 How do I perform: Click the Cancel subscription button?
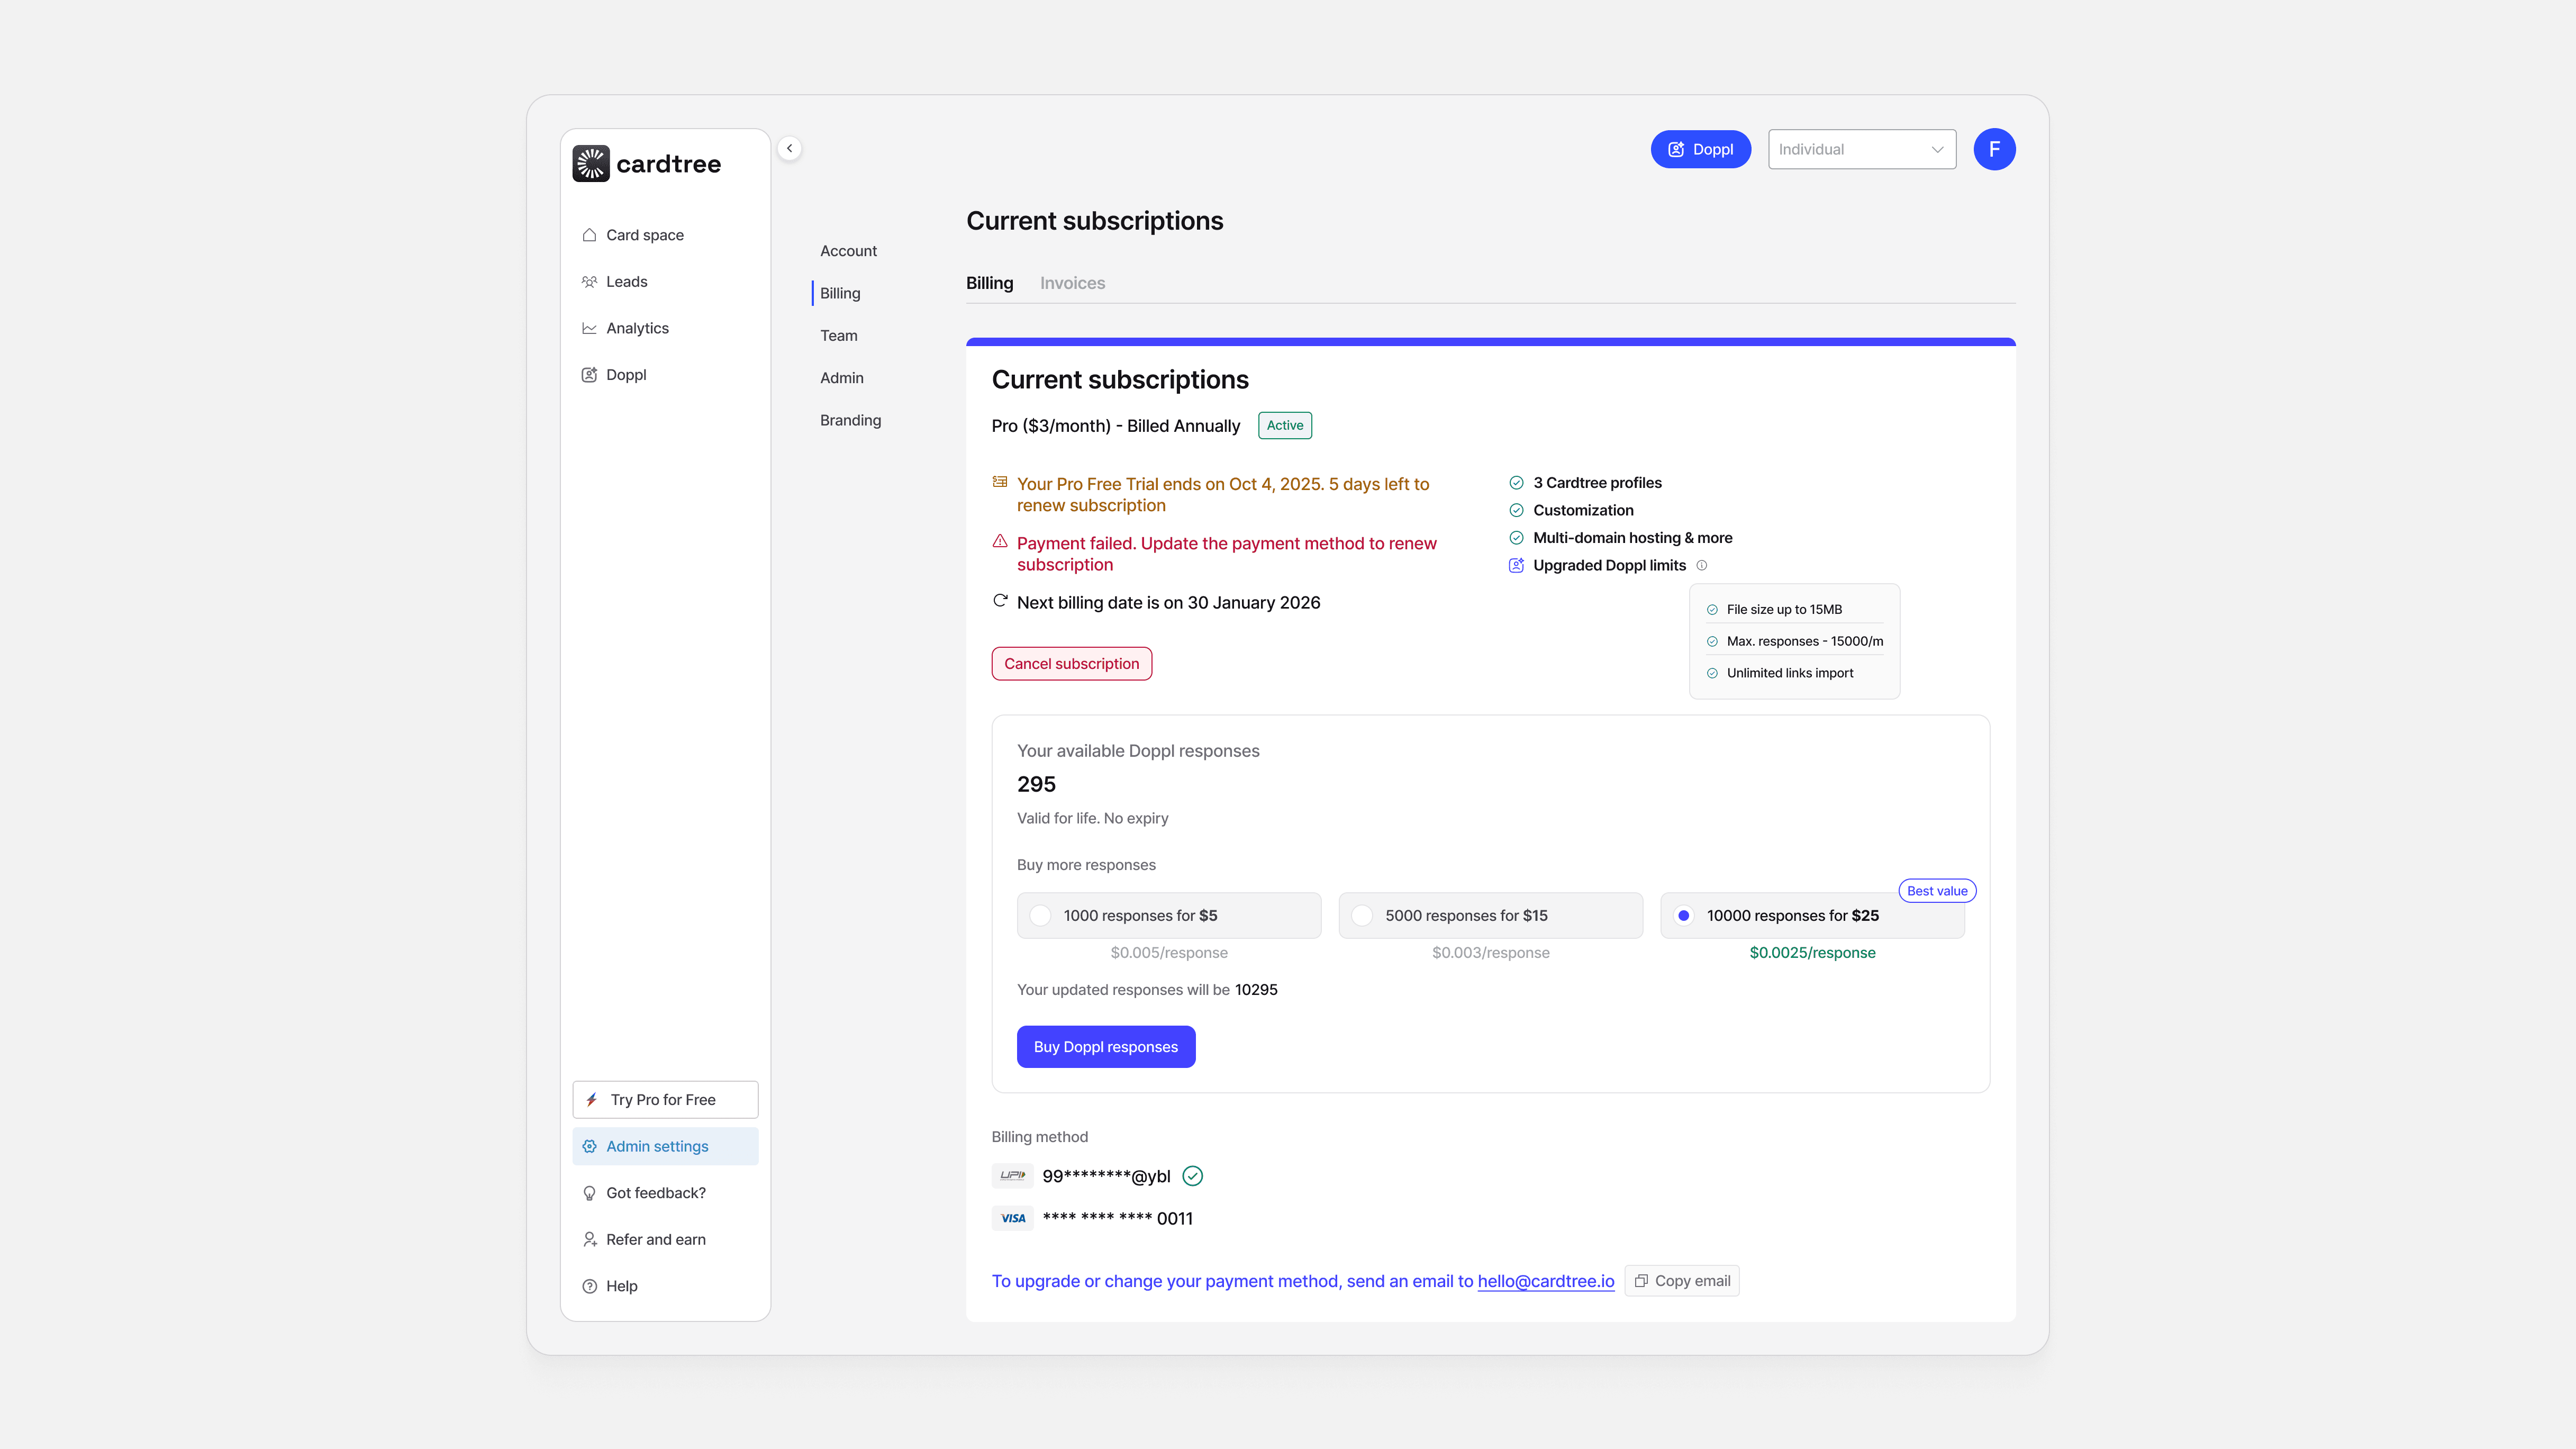pos(1071,664)
